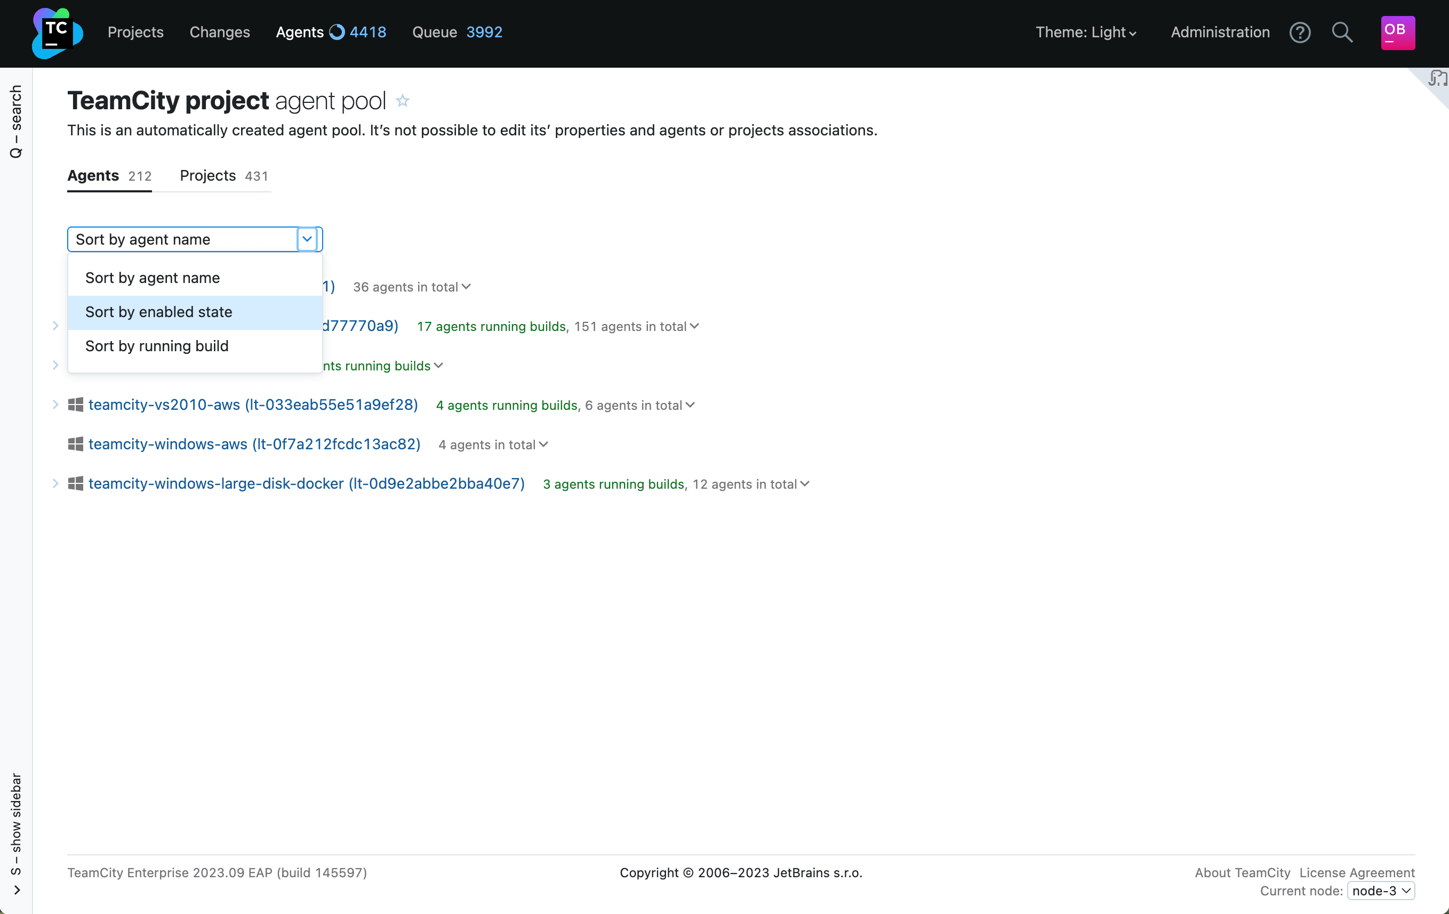
Task: Click the Queue 3992 header item
Action: coord(457,33)
